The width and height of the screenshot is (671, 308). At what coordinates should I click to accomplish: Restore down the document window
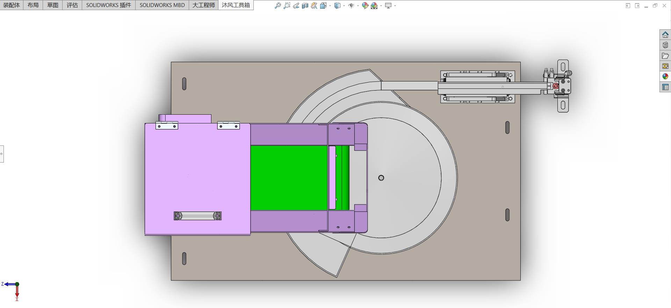(655, 6)
